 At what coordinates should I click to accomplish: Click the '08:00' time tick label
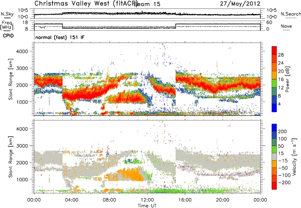(109, 200)
